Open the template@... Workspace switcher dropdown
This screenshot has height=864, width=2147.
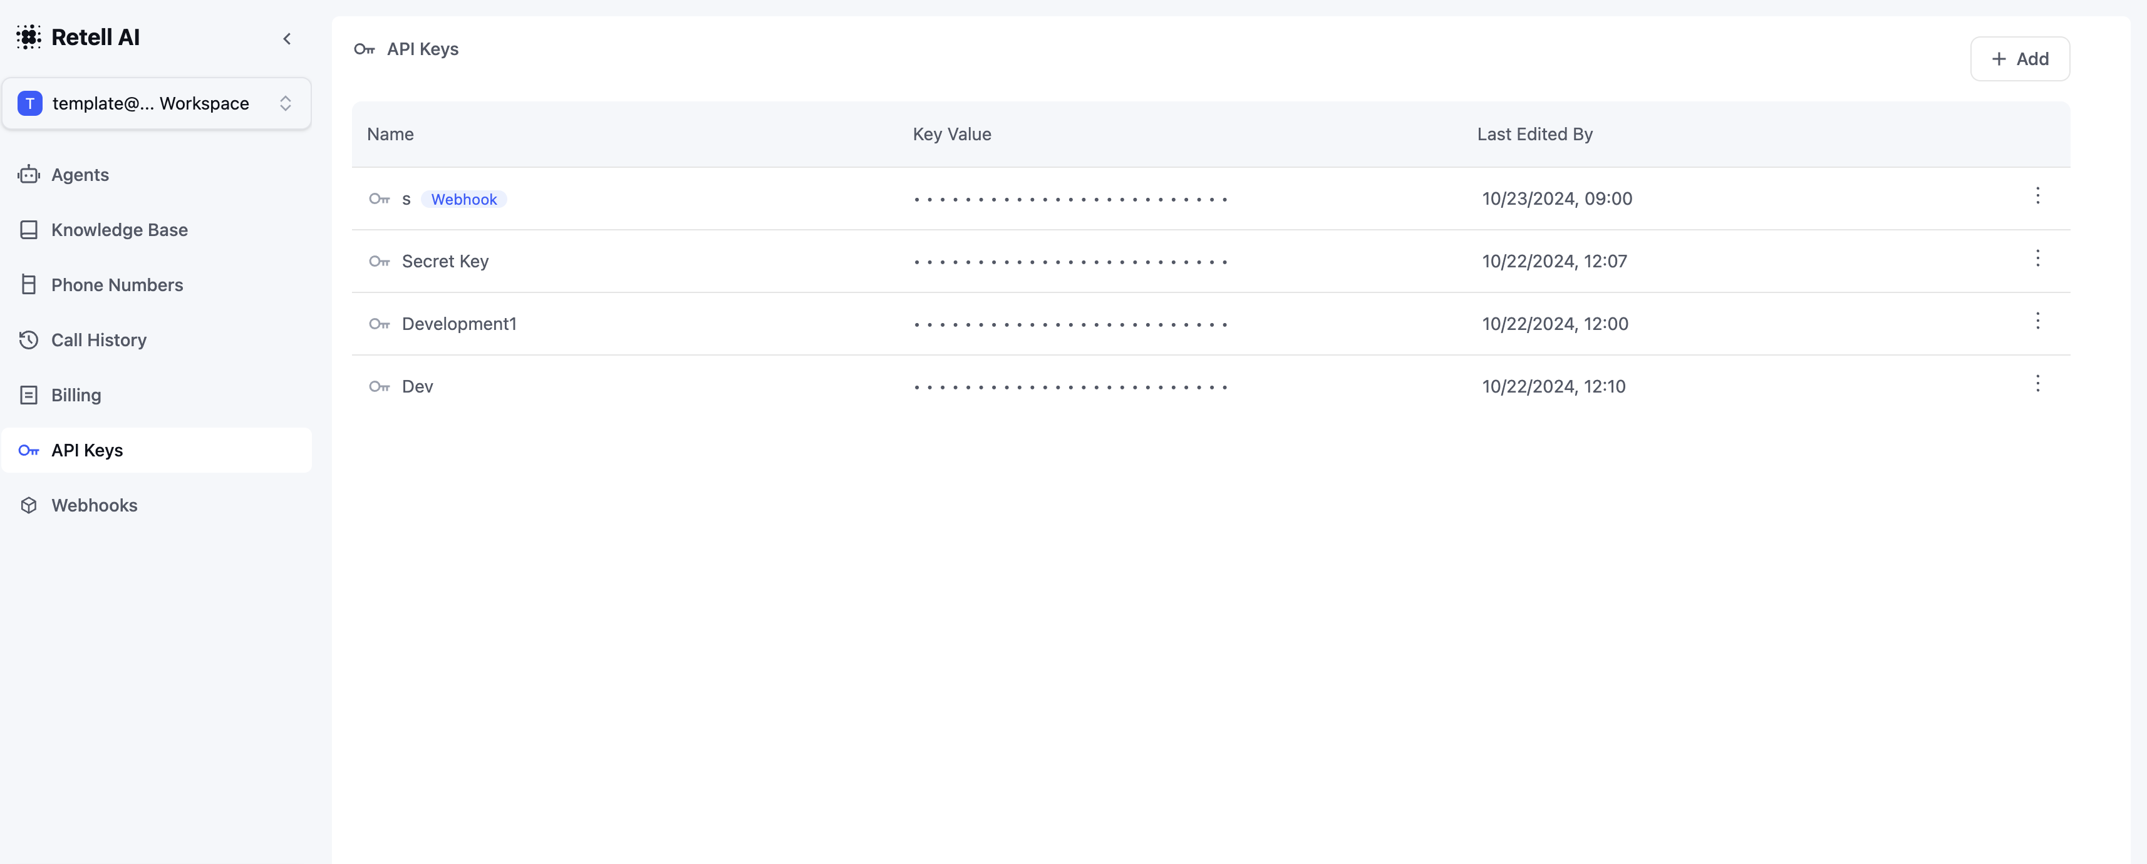coord(157,103)
